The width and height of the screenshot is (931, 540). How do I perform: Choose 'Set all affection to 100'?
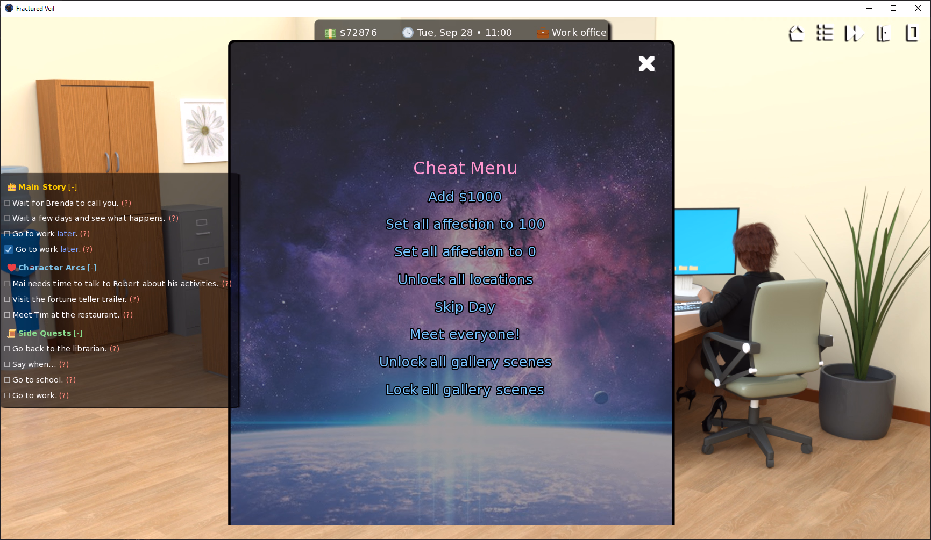point(465,225)
